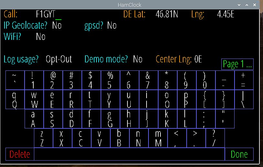Tap the 0 / close parenthesis key
The image size is (263, 167).
pyautogui.click(x=206, y=80)
